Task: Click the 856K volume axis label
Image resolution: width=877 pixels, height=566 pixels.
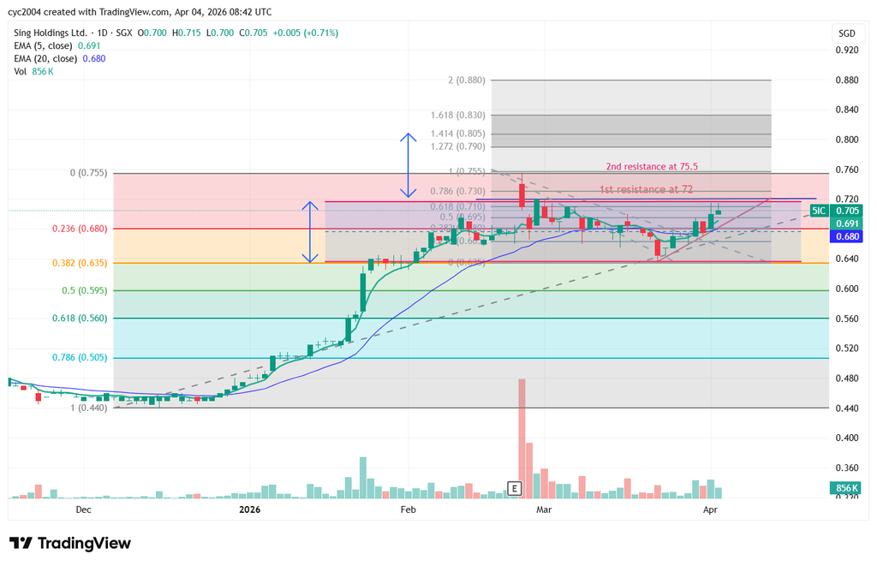Action: pos(847,488)
